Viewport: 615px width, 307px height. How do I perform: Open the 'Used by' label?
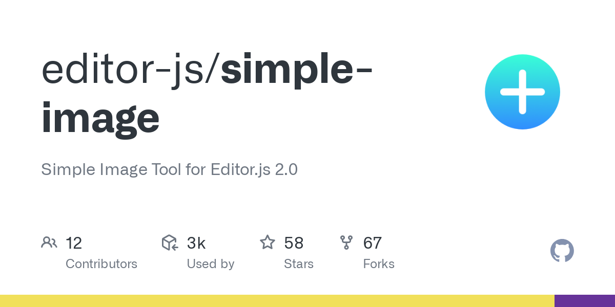211,264
